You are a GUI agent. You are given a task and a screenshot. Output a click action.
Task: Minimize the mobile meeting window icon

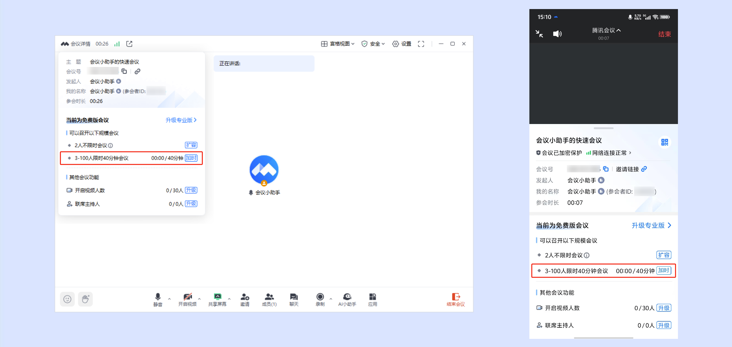pos(539,34)
